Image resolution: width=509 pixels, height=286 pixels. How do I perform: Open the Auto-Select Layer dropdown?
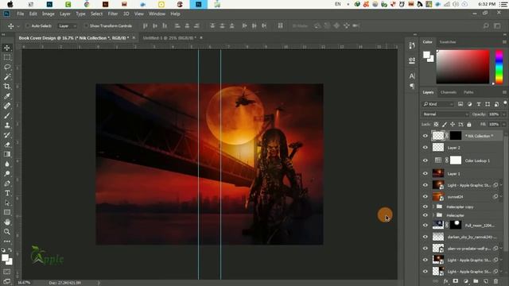tap(68, 25)
